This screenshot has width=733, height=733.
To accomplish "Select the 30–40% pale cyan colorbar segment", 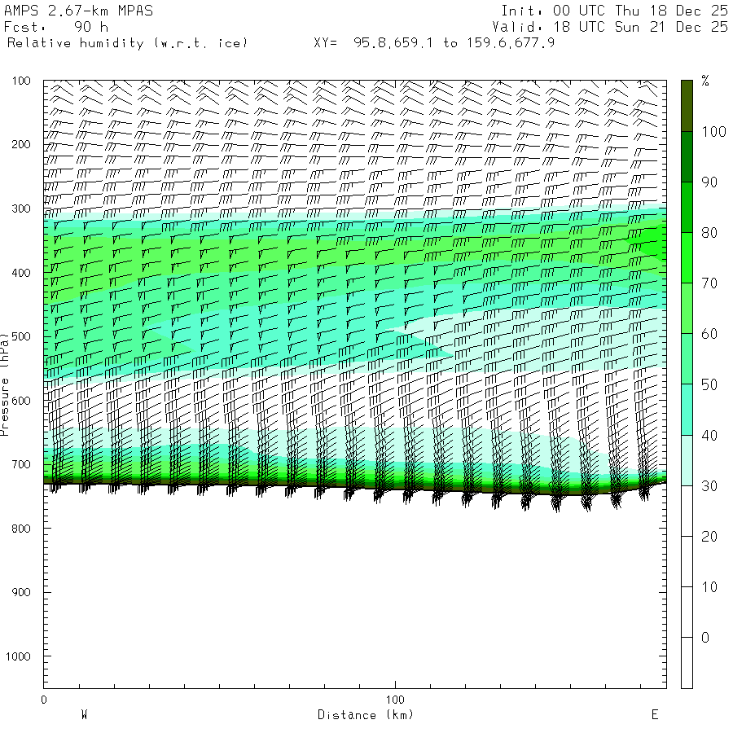I will (x=687, y=460).
